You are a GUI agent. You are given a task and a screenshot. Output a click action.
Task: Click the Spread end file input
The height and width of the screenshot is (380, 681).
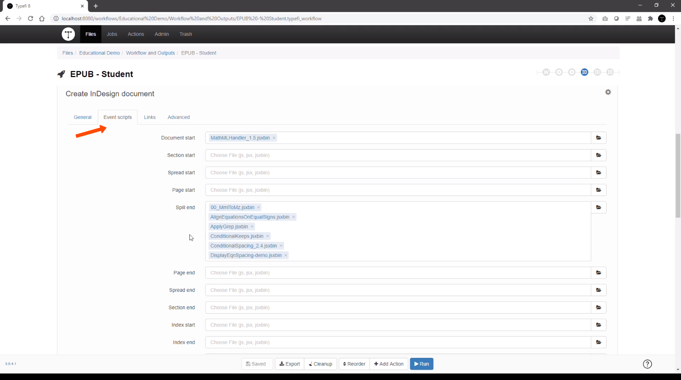(x=398, y=290)
